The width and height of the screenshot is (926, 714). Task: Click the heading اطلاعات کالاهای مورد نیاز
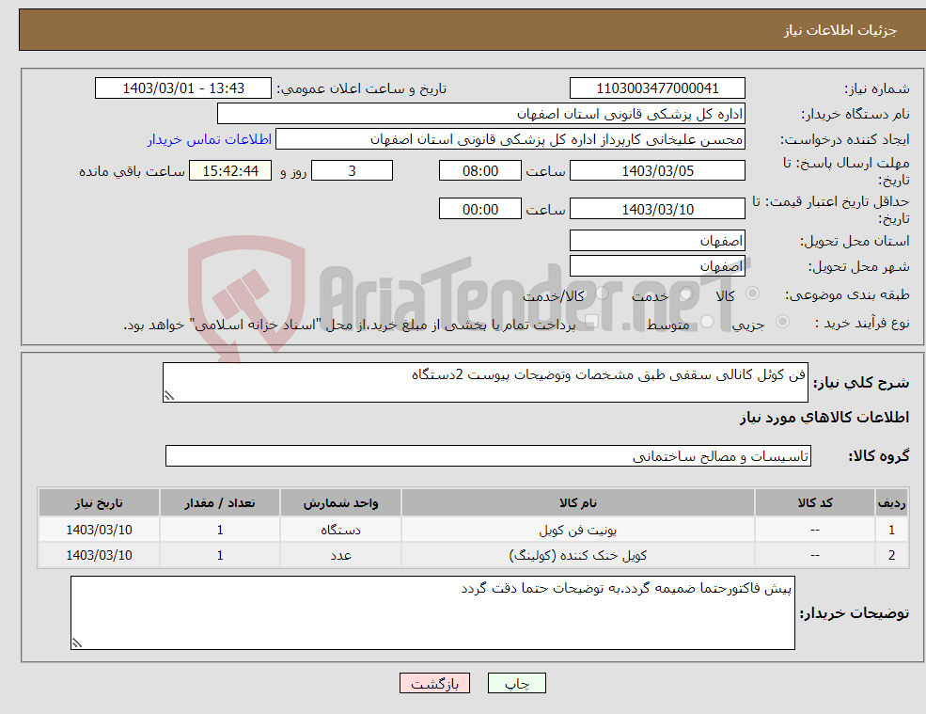tap(824, 418)
